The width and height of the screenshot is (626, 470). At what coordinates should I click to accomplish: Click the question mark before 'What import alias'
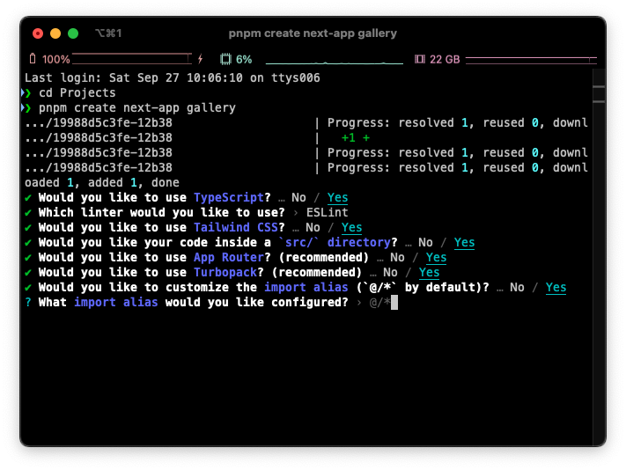[28, 303]
